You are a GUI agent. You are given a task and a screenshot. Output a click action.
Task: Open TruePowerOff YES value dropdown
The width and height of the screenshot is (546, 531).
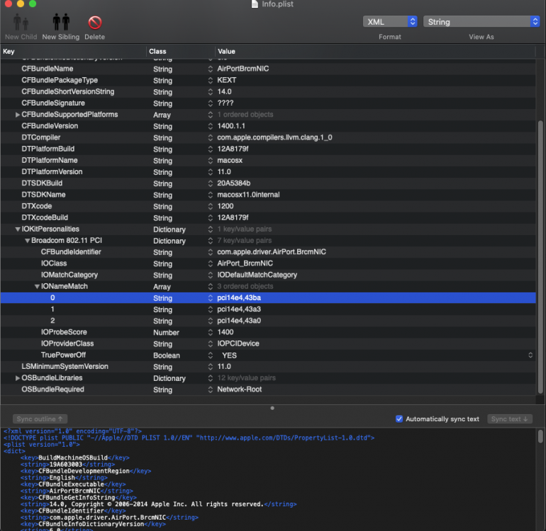[530, 355]
